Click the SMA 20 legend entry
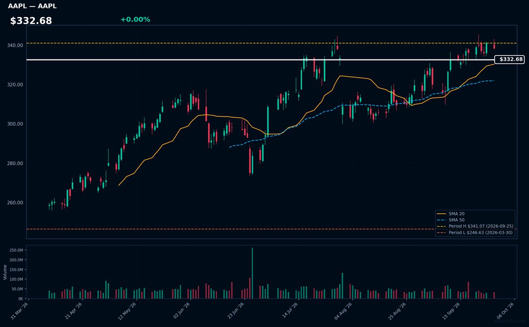Image resolution: width=529 pixels, height=327 pixels. pos(451,214)
